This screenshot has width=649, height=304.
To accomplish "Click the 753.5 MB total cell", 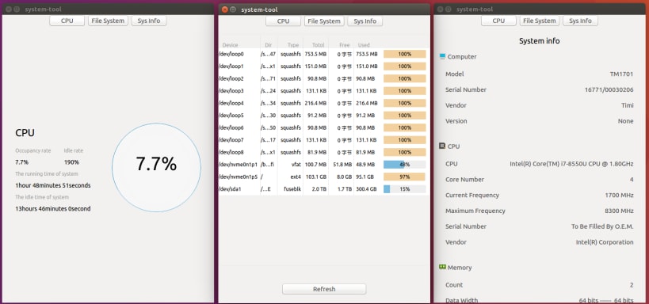I will point(315,54).
